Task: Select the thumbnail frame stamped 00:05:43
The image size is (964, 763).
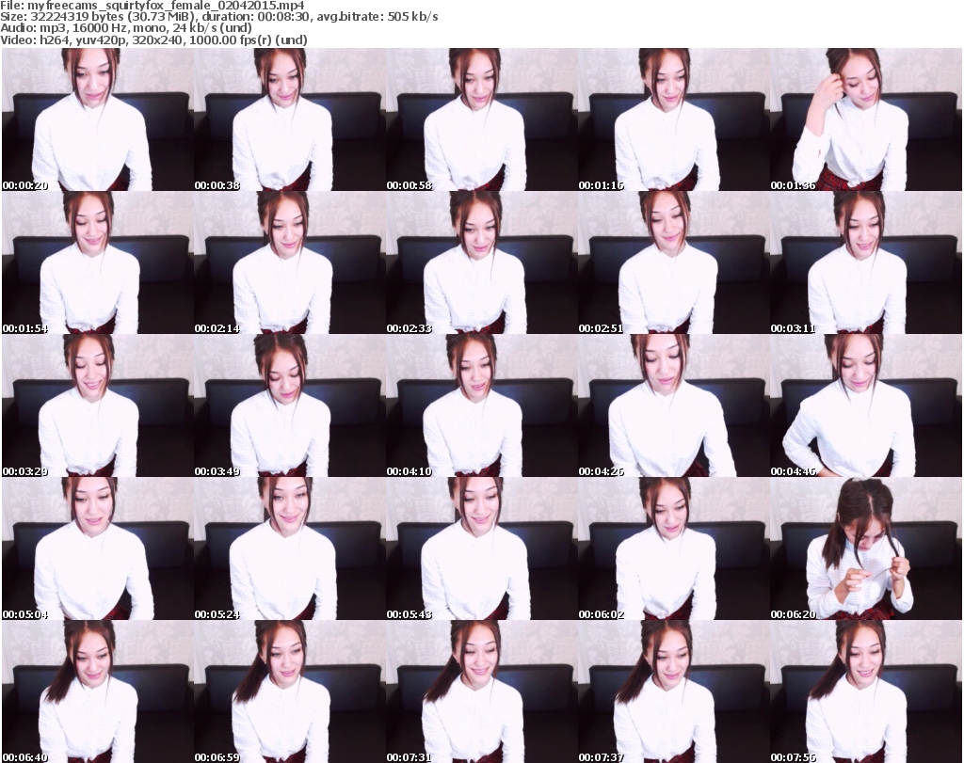Action: tap(481, 548)
